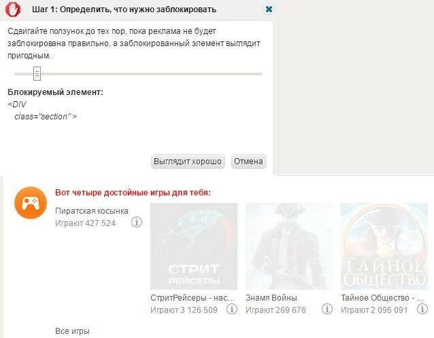This screenshot has height=338, width=434.
Task: Open the 'Знамя Войны' game thumbnail
Action: [289, 246]
